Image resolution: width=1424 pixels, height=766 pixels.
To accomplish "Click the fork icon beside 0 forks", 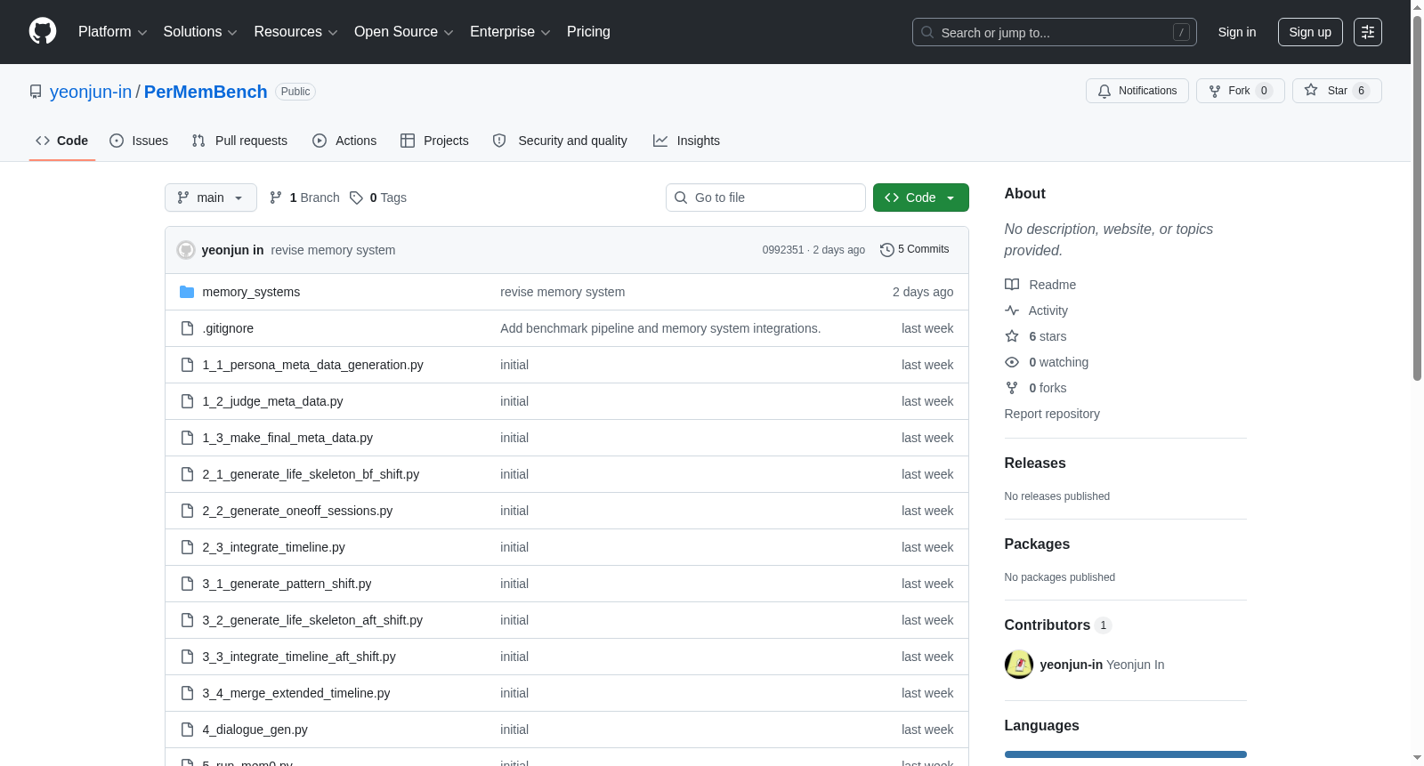I will [x=1012, y=388].
